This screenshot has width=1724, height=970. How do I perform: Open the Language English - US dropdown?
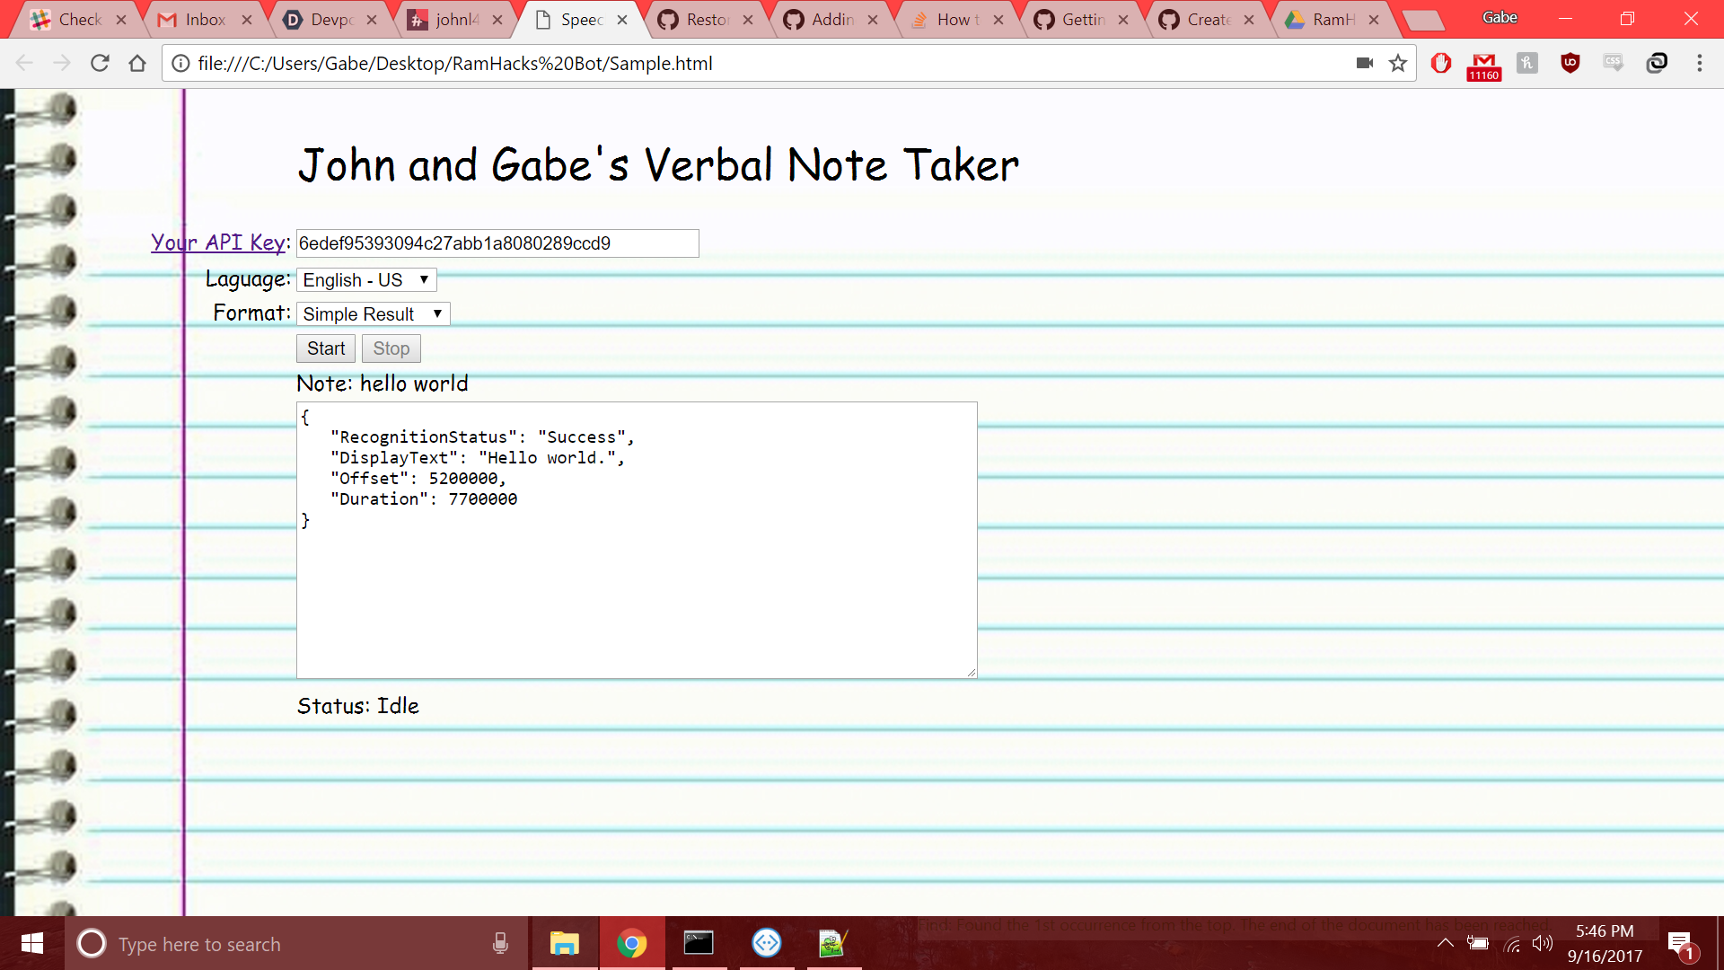[x=366, y=280]
